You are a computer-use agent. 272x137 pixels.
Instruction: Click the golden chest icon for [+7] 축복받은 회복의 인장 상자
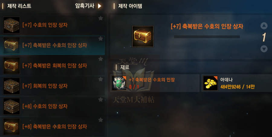[11, 66]
